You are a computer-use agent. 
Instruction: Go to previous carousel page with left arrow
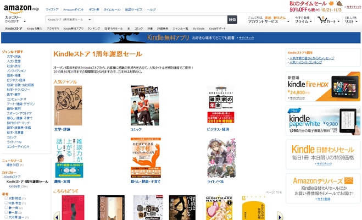[57, 217]
